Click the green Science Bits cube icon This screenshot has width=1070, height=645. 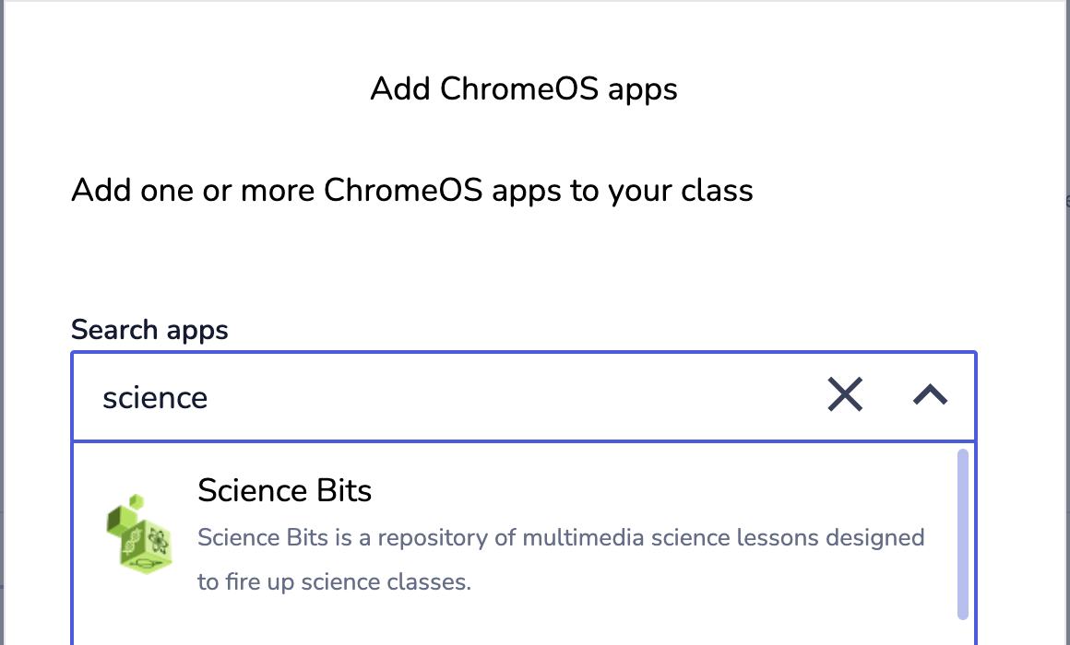(x=139, y=534)
